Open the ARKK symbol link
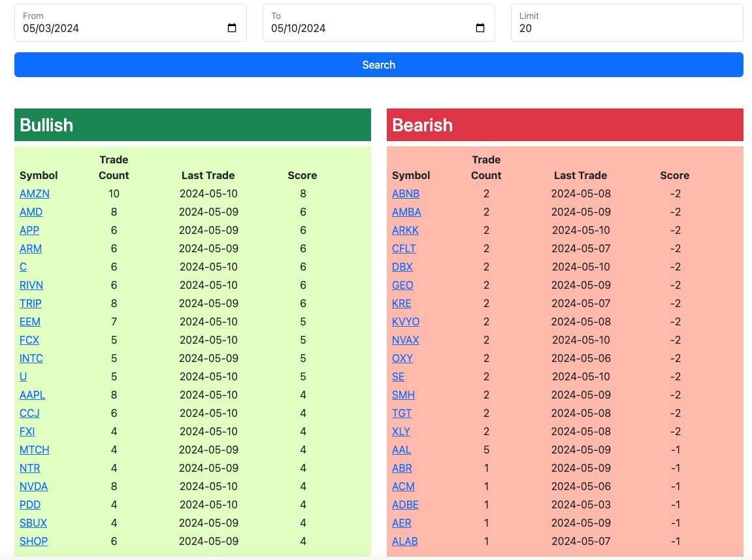 pyautogui.click(x=405, y=230)
